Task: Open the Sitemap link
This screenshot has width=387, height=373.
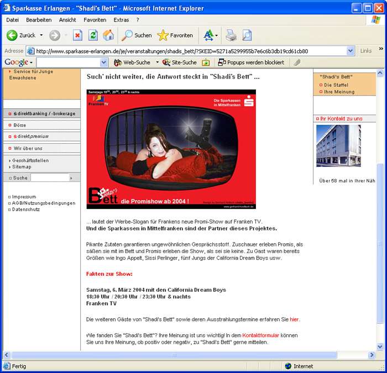Action: [22, 167]
